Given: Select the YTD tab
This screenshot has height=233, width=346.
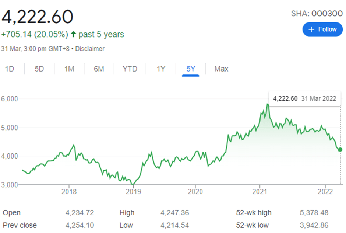Looking at the screenshot, I should click(130, 69).
